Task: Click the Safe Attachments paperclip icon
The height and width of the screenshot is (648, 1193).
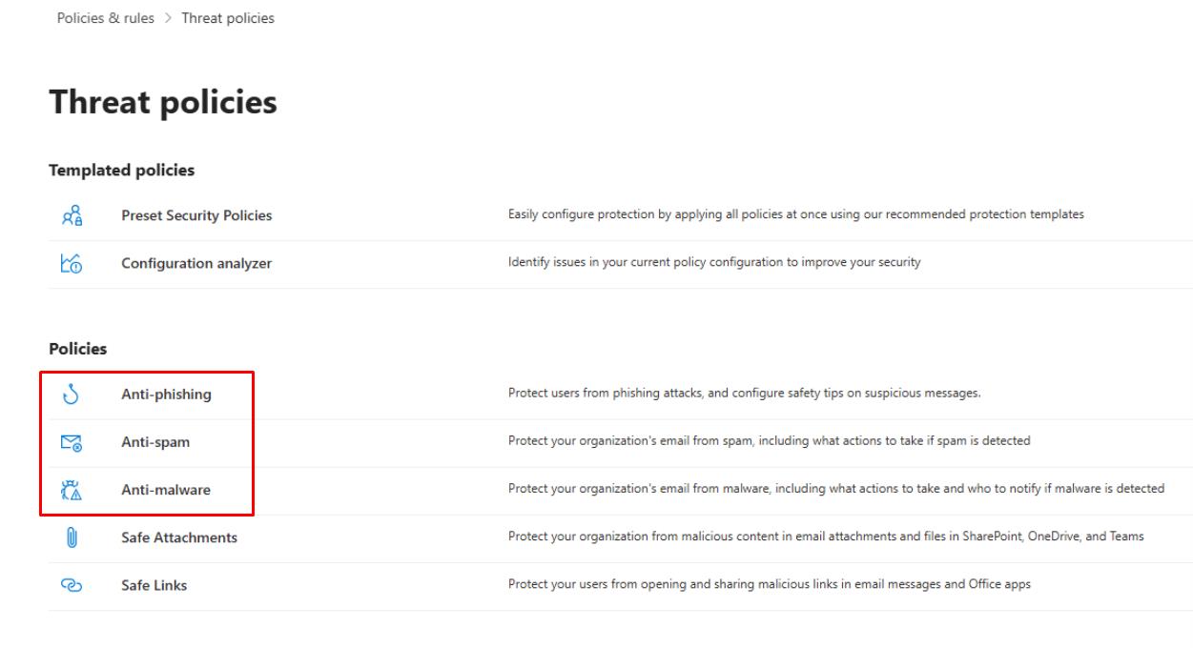Action: 70,537
